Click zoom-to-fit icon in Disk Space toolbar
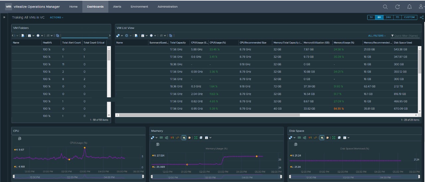The image size is (425, 182). coord(334,137)
